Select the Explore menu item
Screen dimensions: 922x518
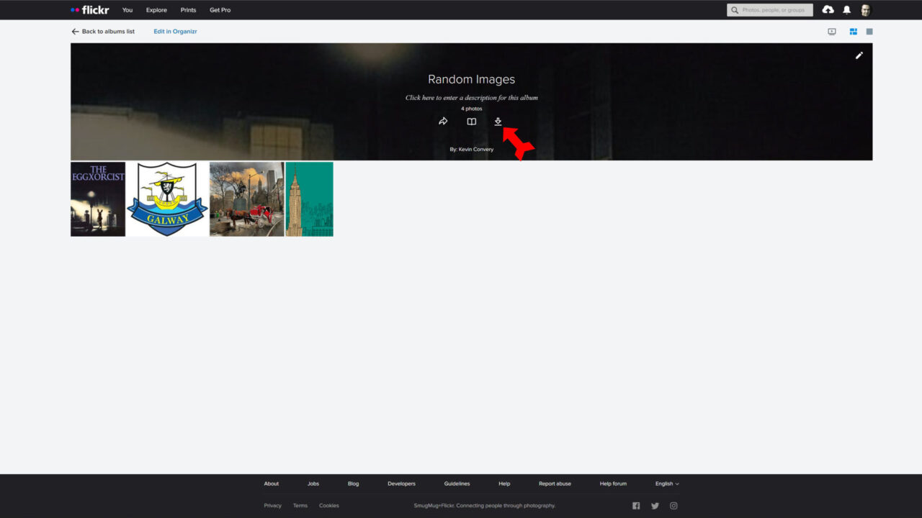tap(156, 9)
